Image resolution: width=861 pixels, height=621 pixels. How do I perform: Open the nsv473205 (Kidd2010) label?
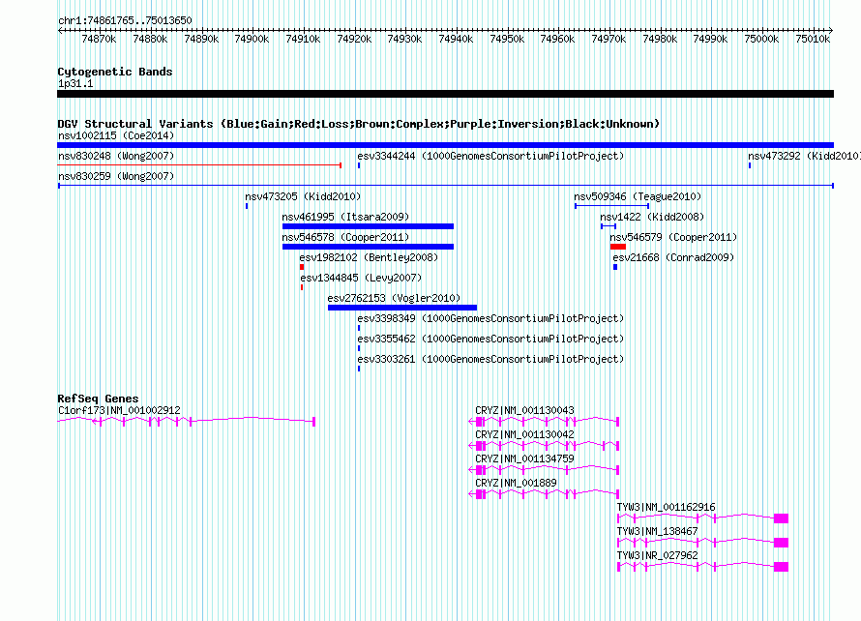pyautogui.click(x=303, y=196)
